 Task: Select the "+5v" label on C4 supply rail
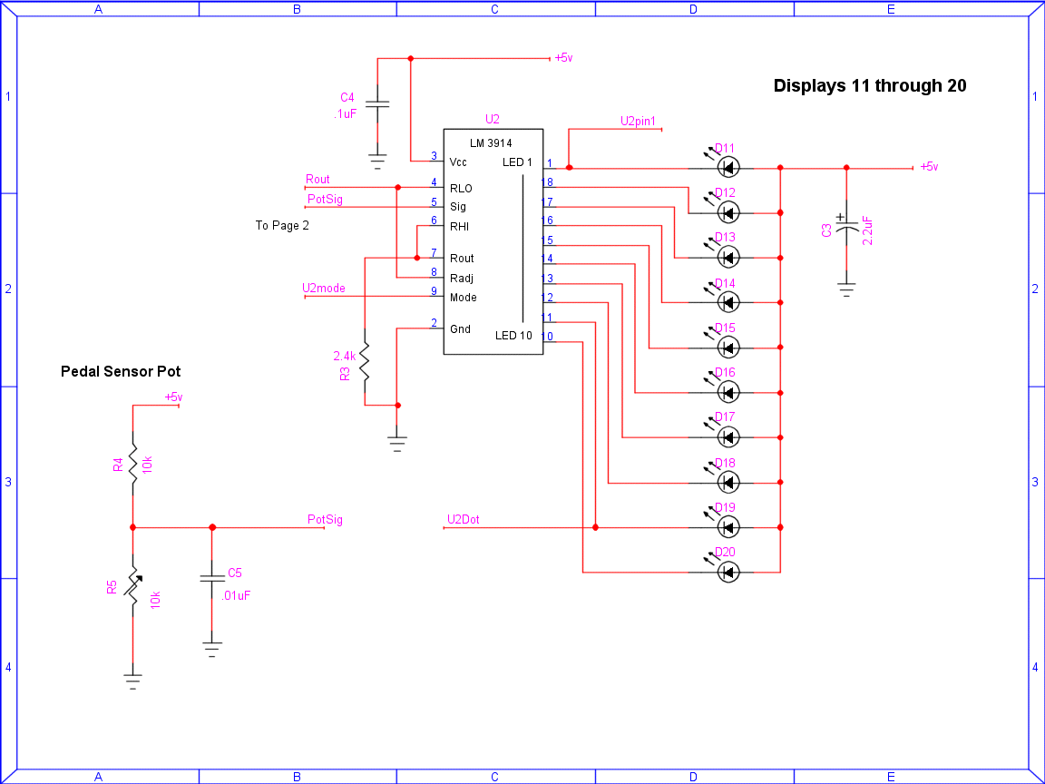[564, 58]
